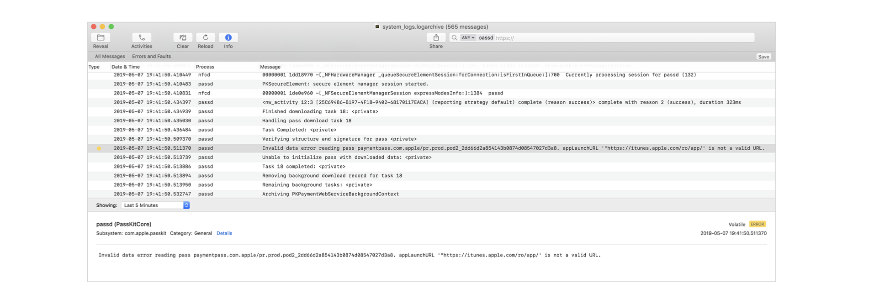
Task: Click the Volatile label in detail pane
Action: click(737, 225)
